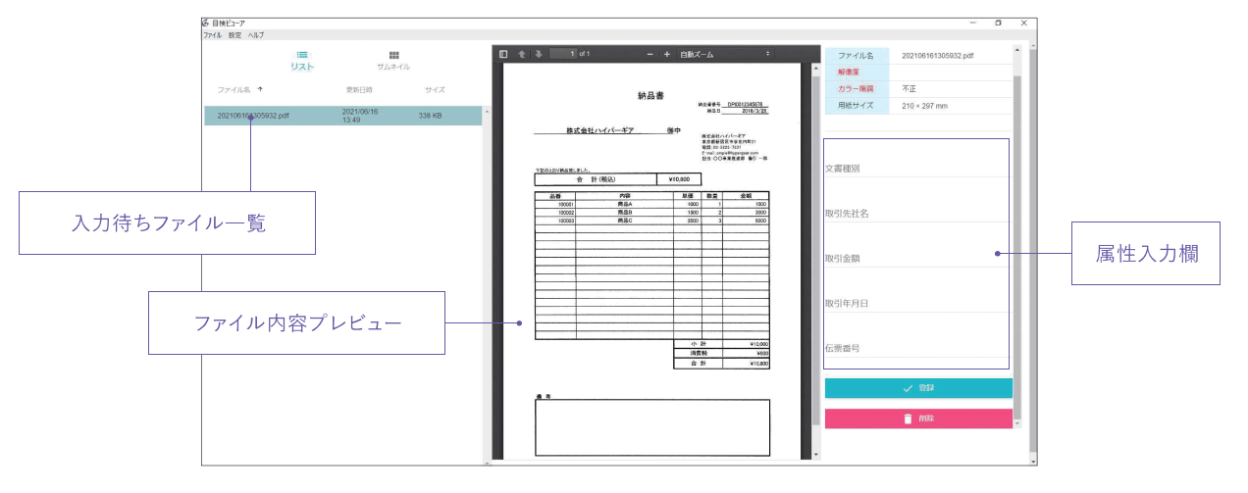Image resolution: width=1248 pixels, height=493 pixels.
Task: Select the 取引年月日 date field
Action: 915,304
